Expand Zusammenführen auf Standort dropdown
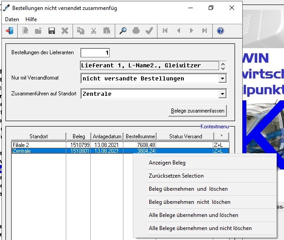This screenshot has width=284, height=240. click(x=222, y=94)
